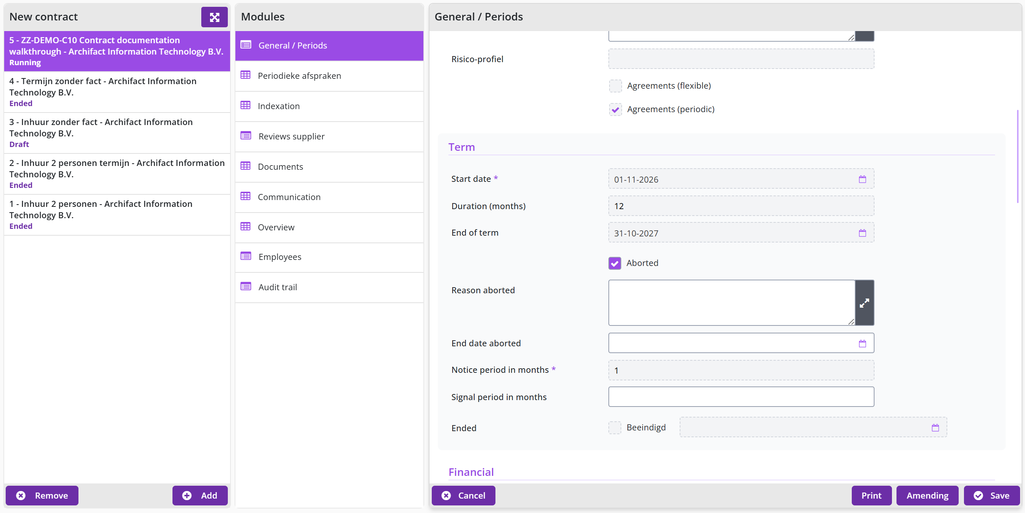Screen dimensions: 1025x513
Task: Click the Reviews supplier list icon
Action: click(x=246, y=136)
